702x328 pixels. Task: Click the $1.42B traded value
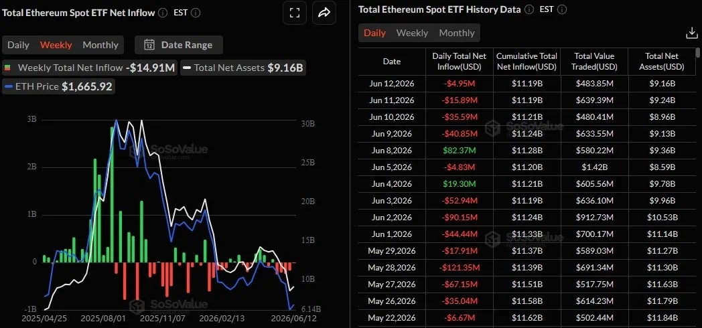point(594,167)
